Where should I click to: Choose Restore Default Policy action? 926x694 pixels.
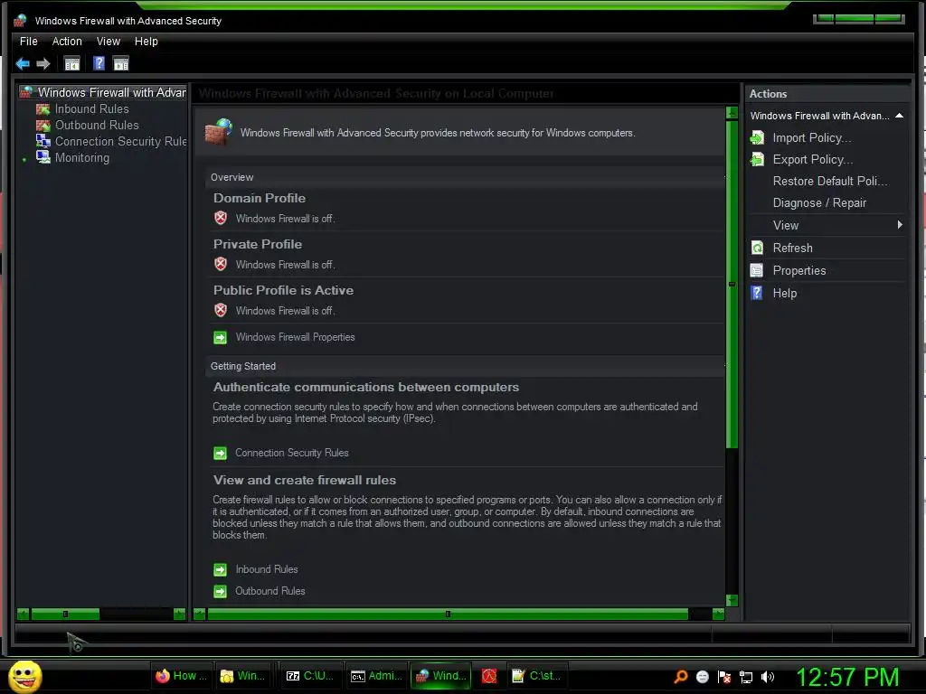(830, 181)
